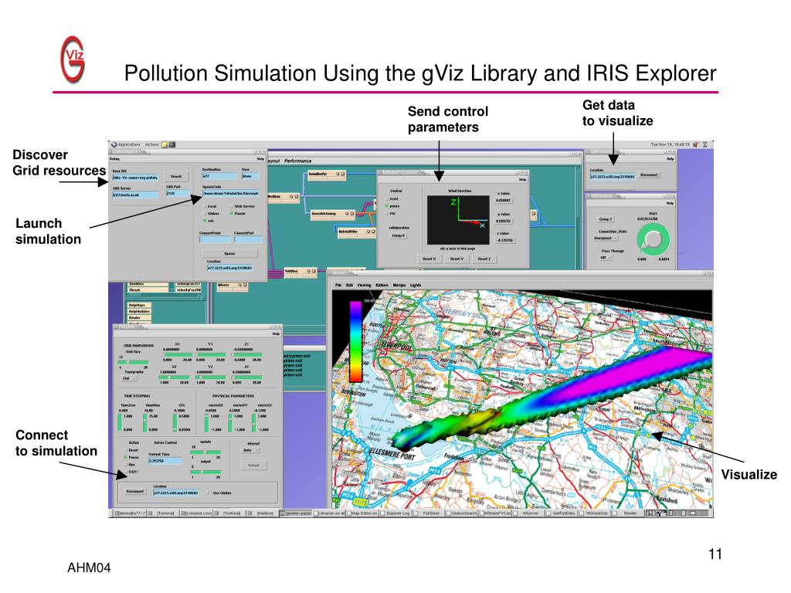The height and width of the screenshot is (593, 791).
Task: Click Disconnect in the solver Location box
Action: (134, 491)
